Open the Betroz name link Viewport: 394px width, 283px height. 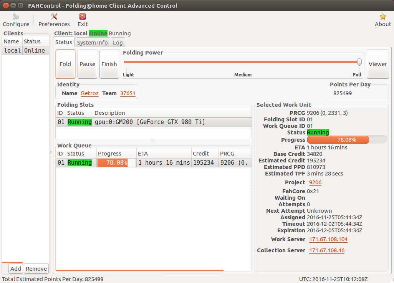point(90,93)
